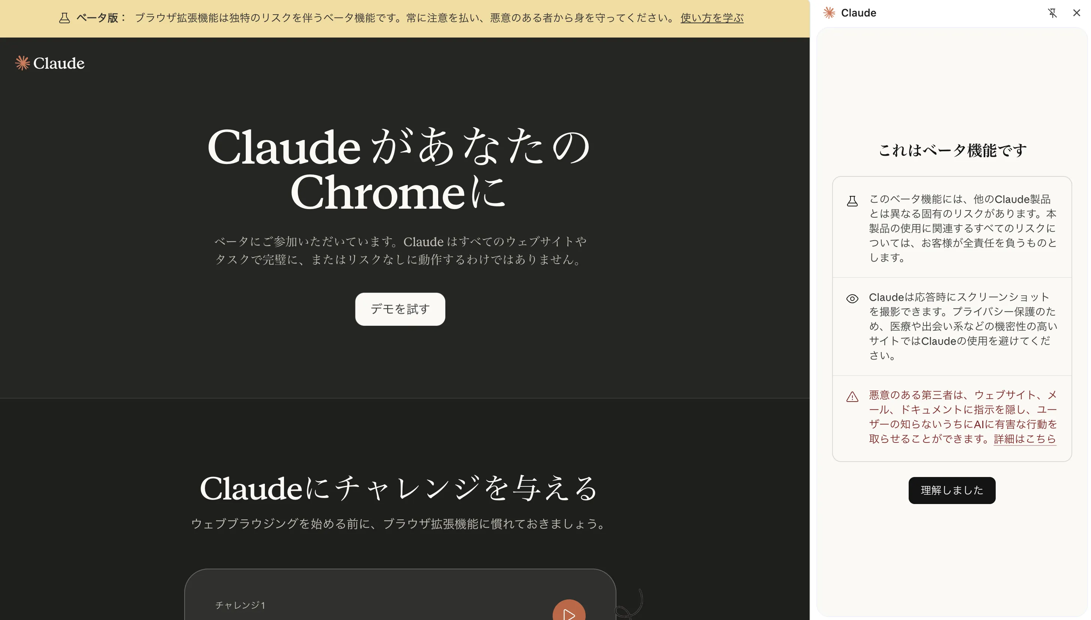The height and width of the screenshot is (620, 1091).
Task: Click the flask icon in beta banner
Action: pyautogui.click(x=64, y=18)
